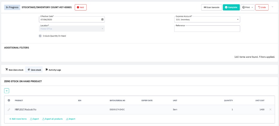
Task: Switch to Non-Zero stock tab
Action: click(x=14, y=70)
